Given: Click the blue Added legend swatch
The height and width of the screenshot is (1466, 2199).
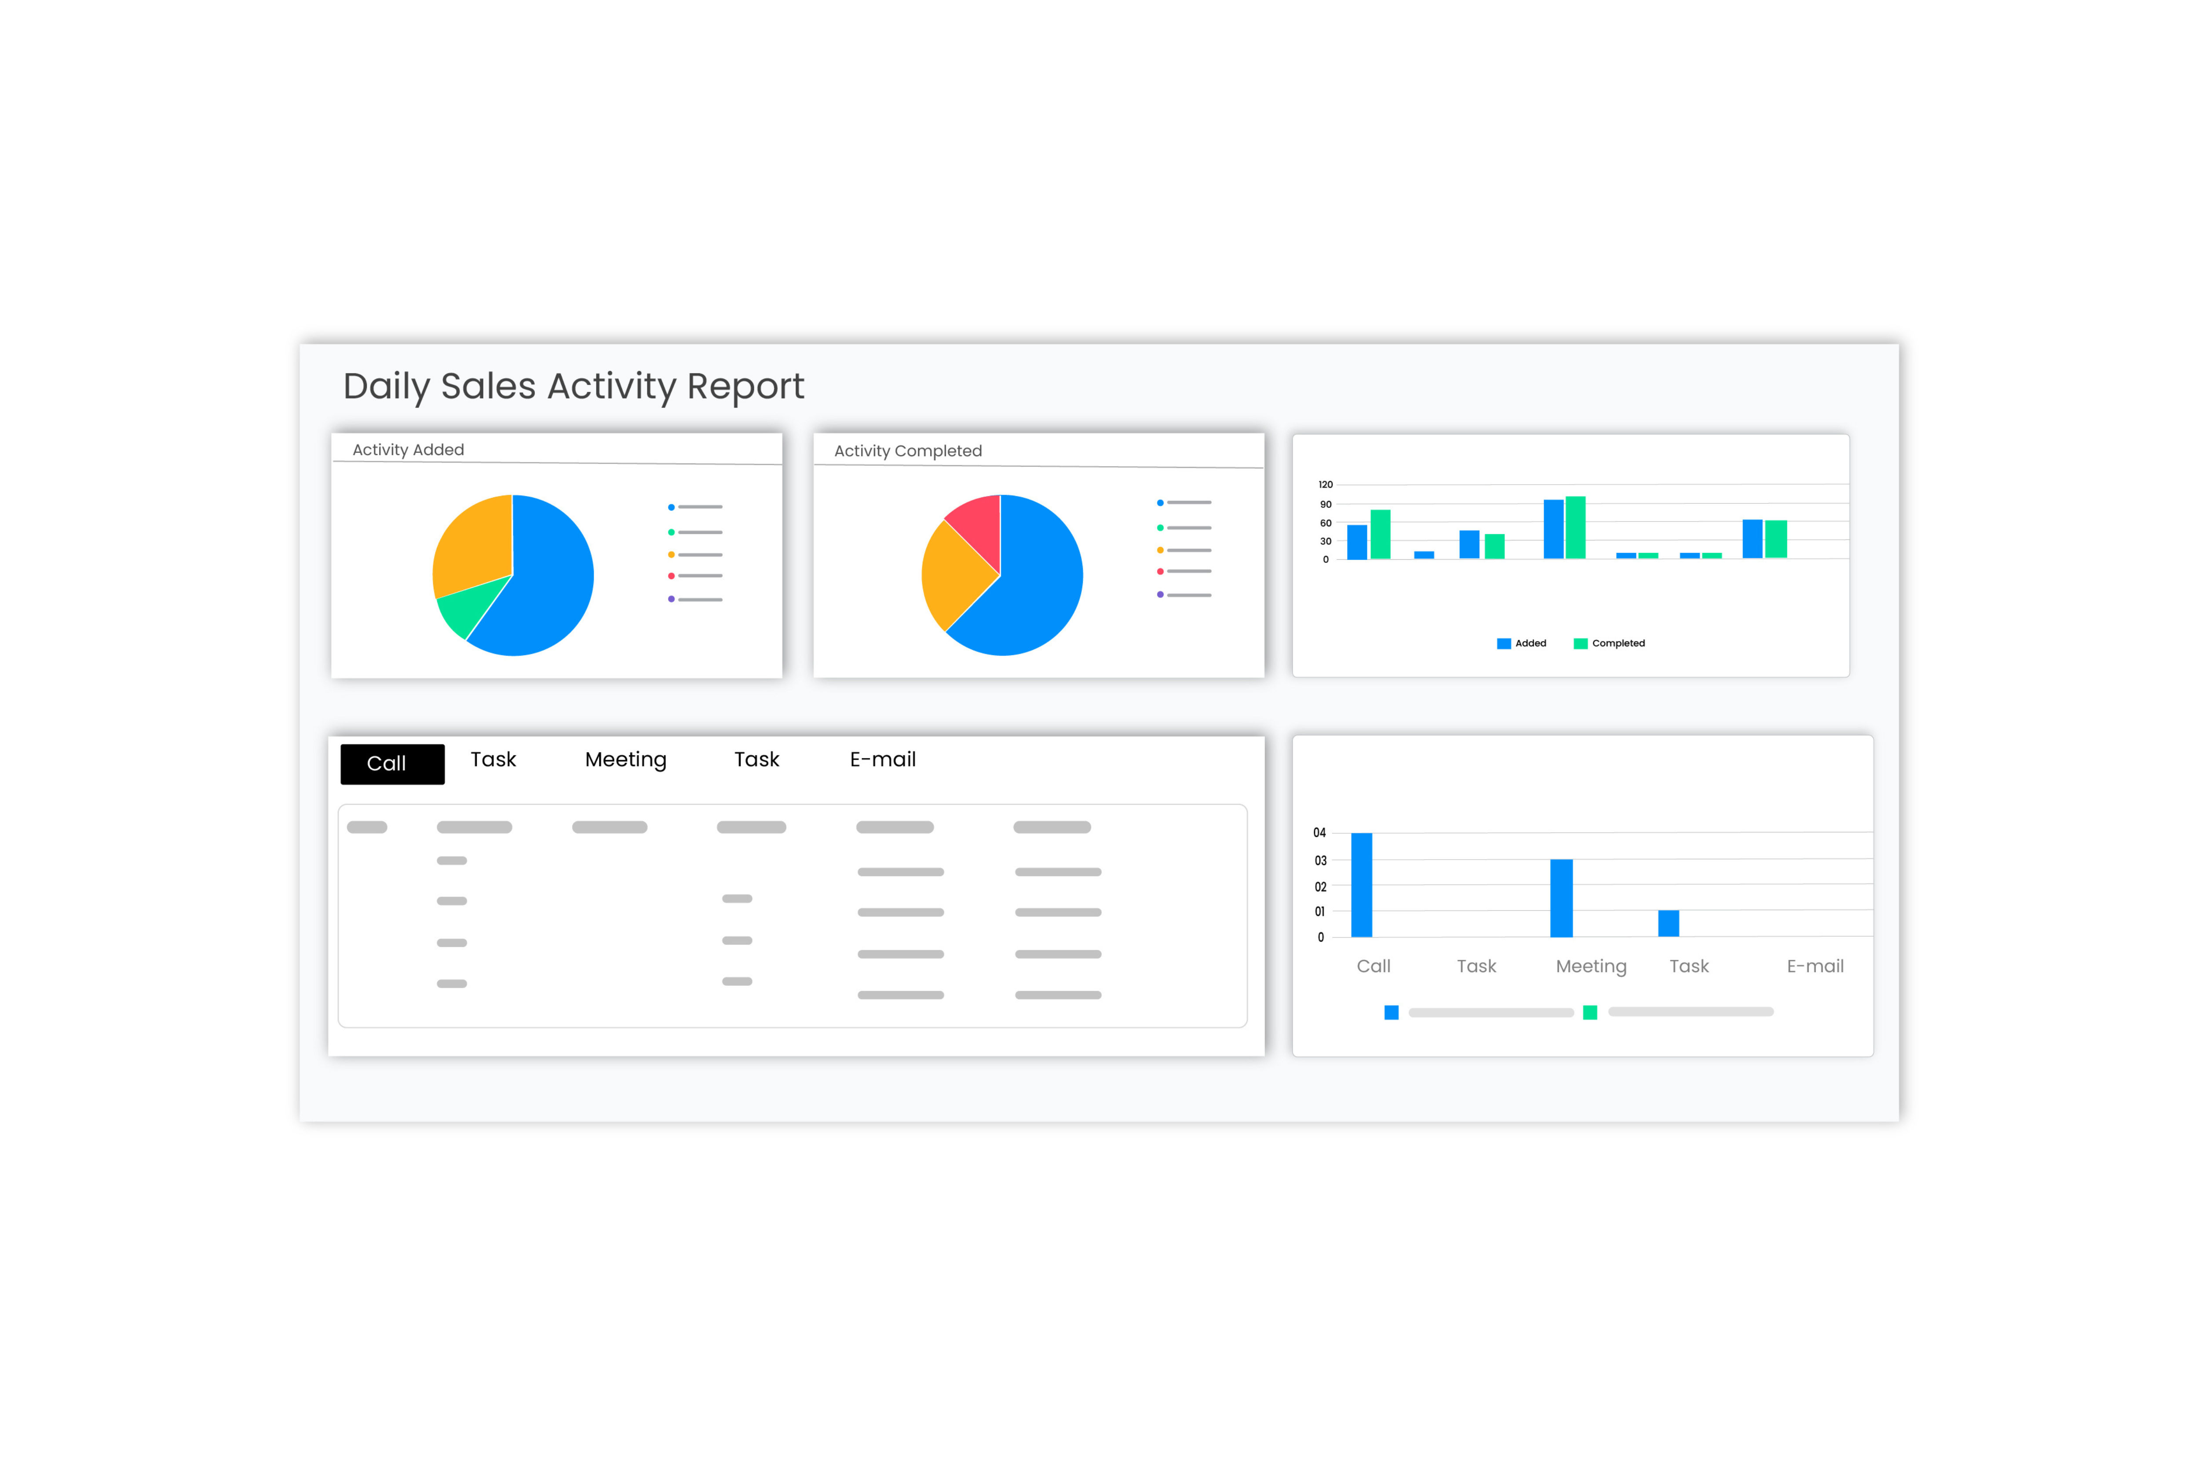Looking at the screenshot, I should point(1503,643).
